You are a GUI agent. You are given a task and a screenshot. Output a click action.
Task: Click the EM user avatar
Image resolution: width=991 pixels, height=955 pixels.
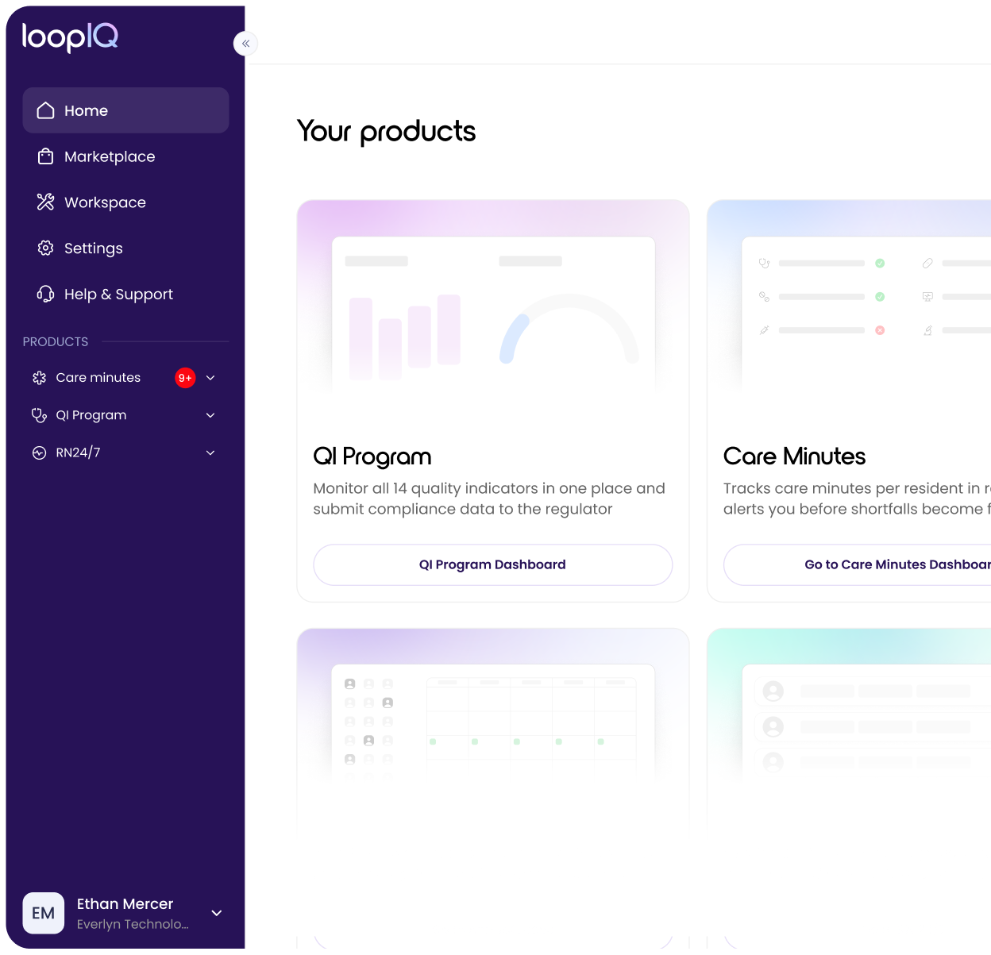point(44,913)
